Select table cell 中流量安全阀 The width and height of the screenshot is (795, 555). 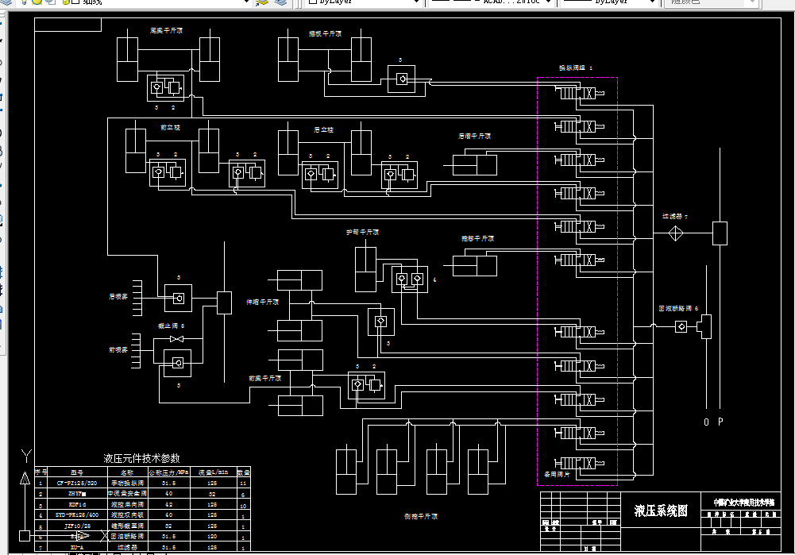[127, 493]
